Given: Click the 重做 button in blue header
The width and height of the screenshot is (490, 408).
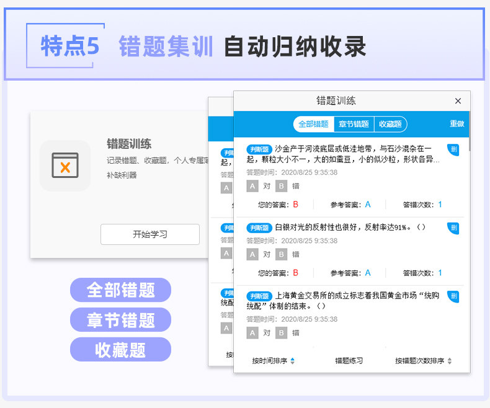Looking at the screenshot, I should (x=457, y=124).
